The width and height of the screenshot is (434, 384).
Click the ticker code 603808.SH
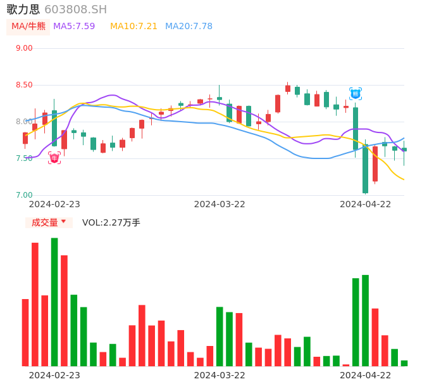[76, 10]
